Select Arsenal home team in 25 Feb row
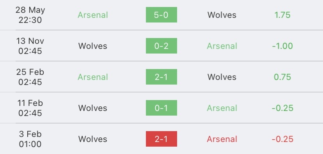 pyautogui.click(x=93, y=77)
